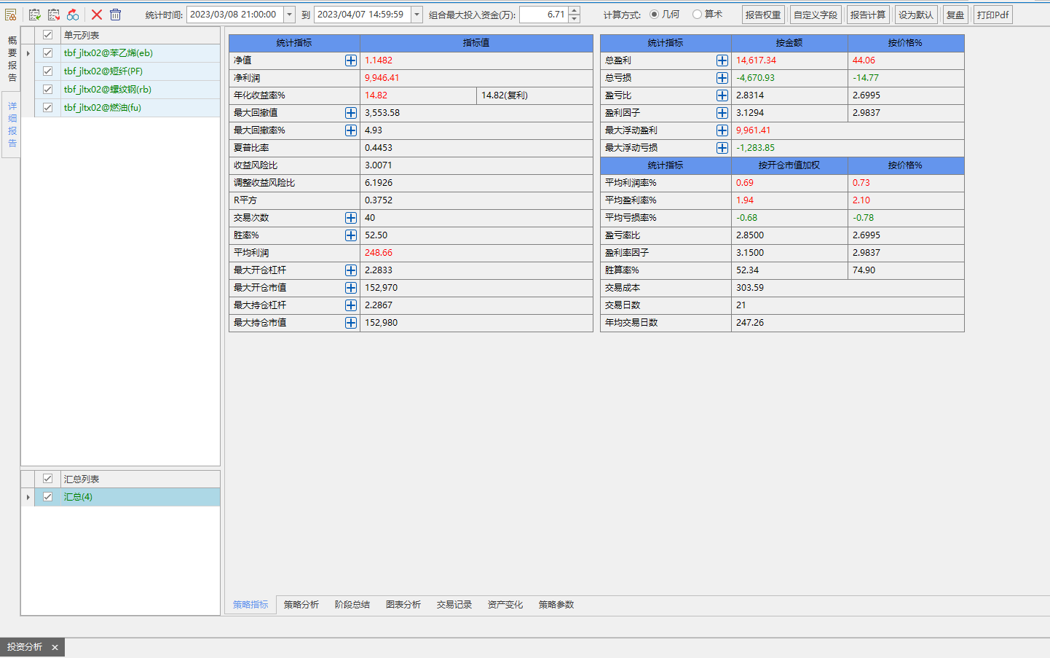Click the 打印Pdf button
This screenshot has width=1050, height=658.
(x=993, y=15)
